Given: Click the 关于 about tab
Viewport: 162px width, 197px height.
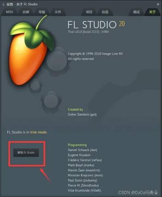Looking at the screenshot, I should click(152, 12).
